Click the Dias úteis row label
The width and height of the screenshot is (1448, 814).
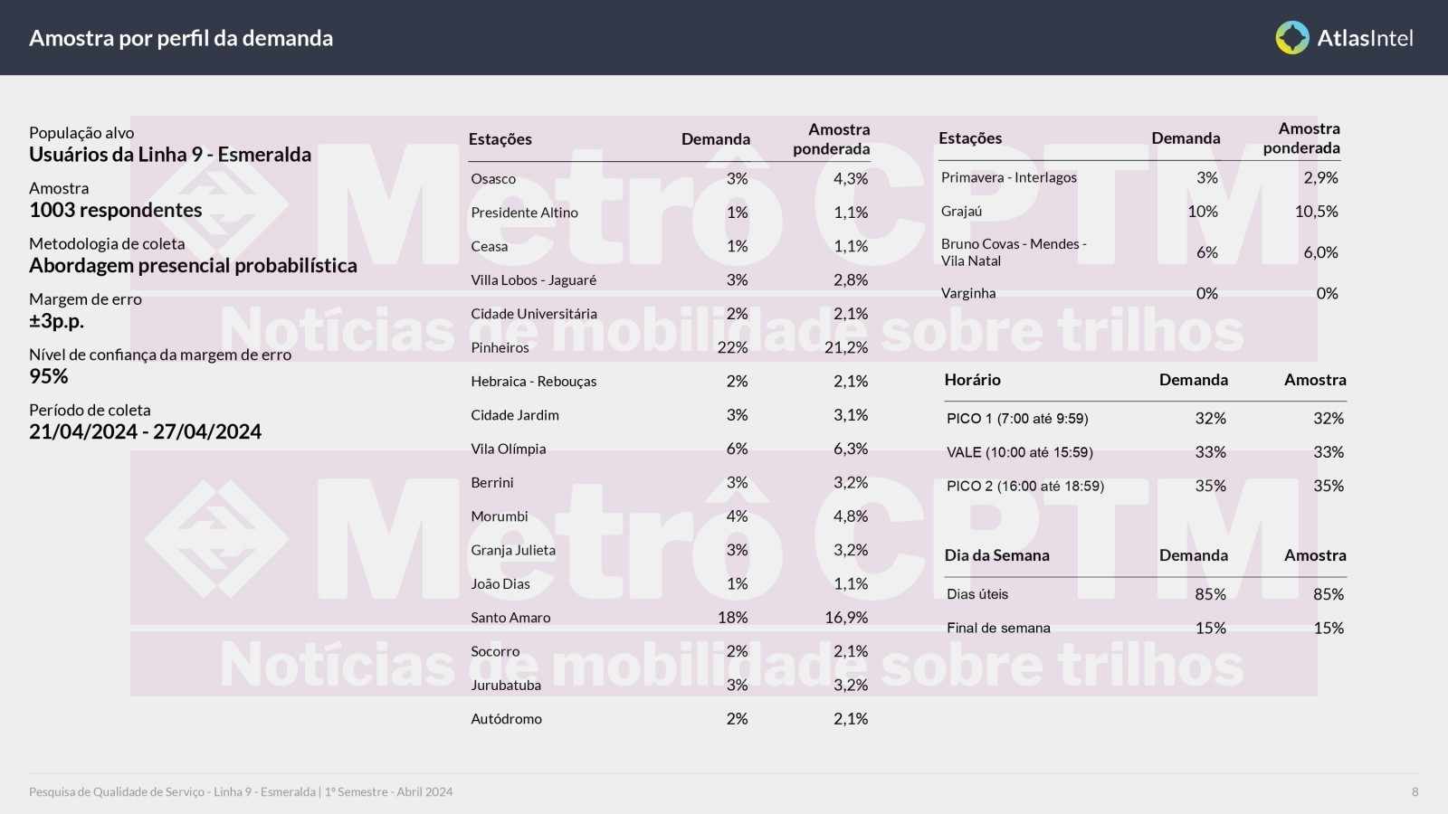pos(977,594)
